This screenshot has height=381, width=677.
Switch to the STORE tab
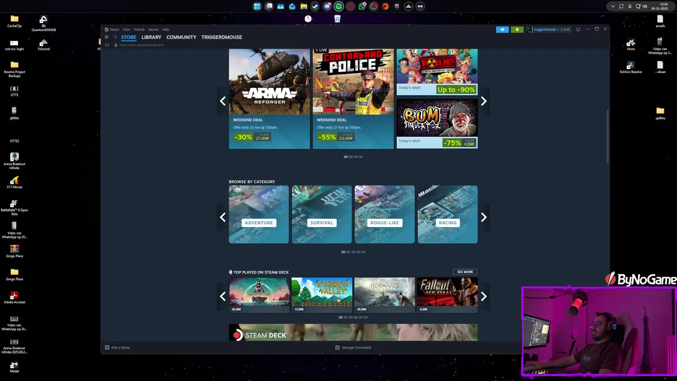pyautogui.click(x=129, y=37)
